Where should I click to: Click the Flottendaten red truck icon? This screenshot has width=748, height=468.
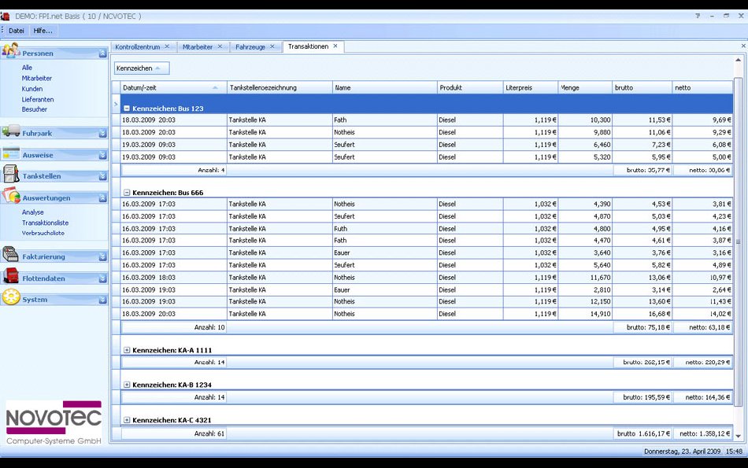pos(10,278)
